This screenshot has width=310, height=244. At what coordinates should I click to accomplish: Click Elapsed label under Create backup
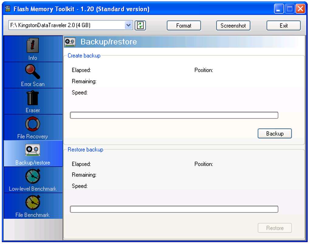[x=81, y=70]
